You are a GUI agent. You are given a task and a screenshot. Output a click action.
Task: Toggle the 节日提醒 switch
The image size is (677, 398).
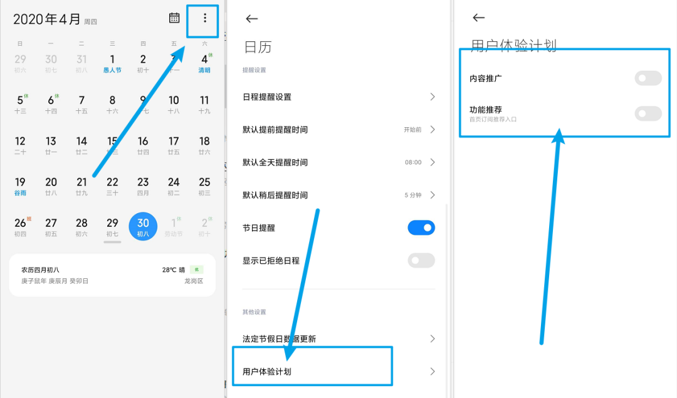click(421, 228)
